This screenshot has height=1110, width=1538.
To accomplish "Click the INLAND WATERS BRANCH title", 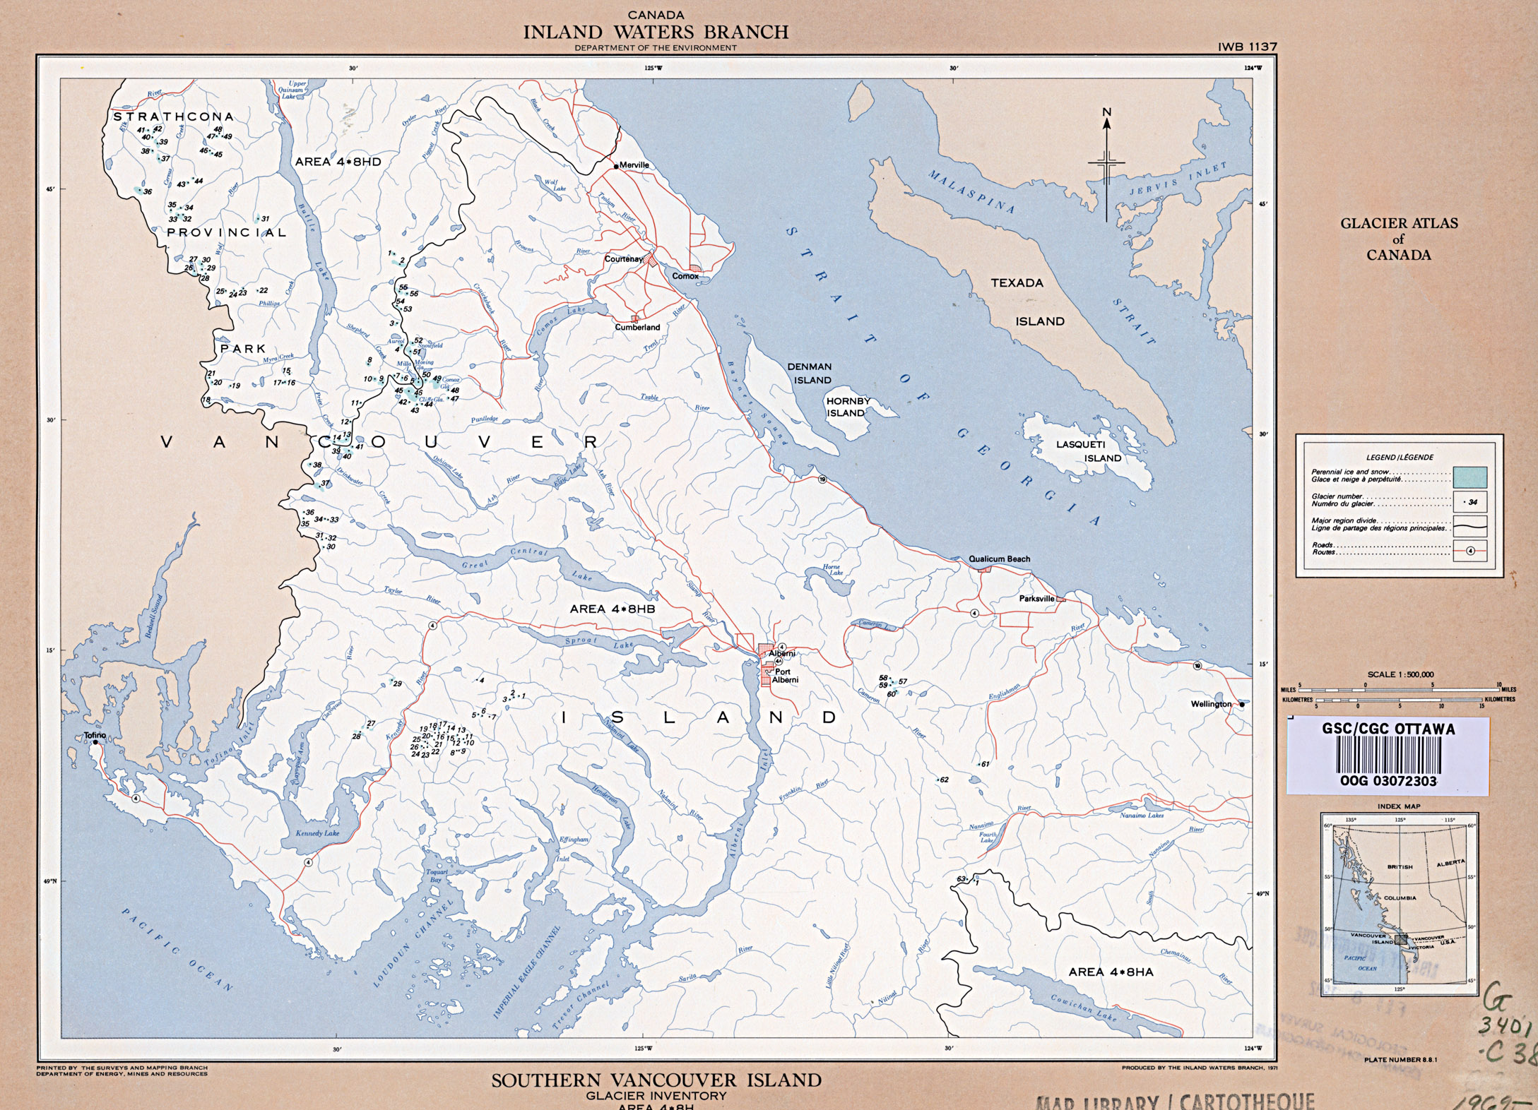I will 656,32.
